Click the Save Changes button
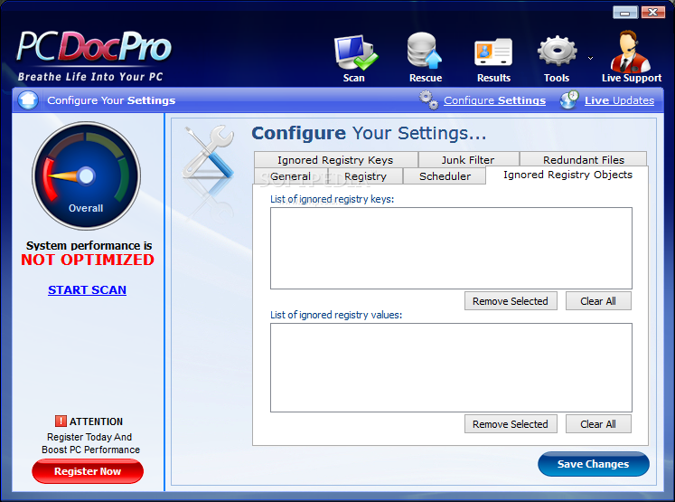 pyautogui.click(x=593, y=464)
